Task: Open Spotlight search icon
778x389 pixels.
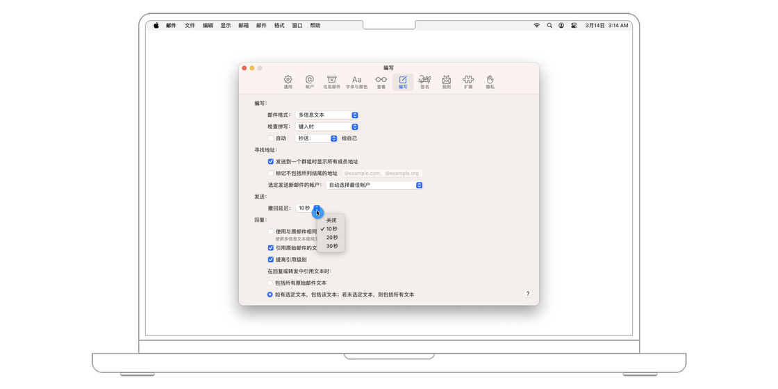Action: pyautogui.click(x=549, y=25)
